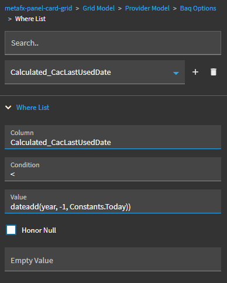Click the Value field with the dateadd expression

(113, 201)
